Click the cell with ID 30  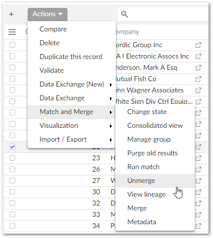coord(96,192)
